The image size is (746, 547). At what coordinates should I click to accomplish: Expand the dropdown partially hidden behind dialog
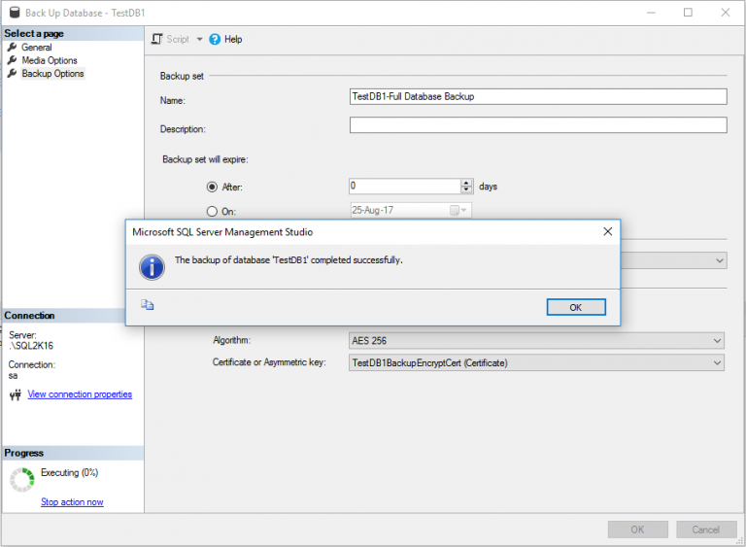pyautogui.click(x=720, y=260)
